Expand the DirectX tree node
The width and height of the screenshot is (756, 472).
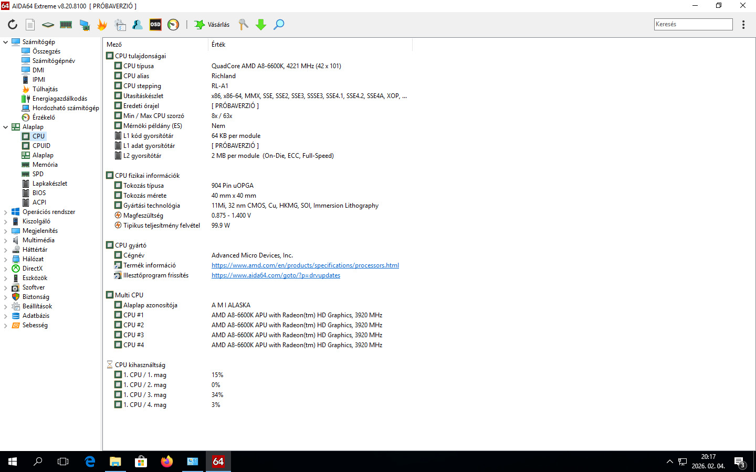pos(6,269)
